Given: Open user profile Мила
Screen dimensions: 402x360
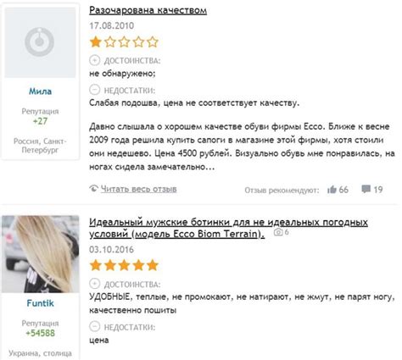Looking at the screenshot, I should (40, 91).
